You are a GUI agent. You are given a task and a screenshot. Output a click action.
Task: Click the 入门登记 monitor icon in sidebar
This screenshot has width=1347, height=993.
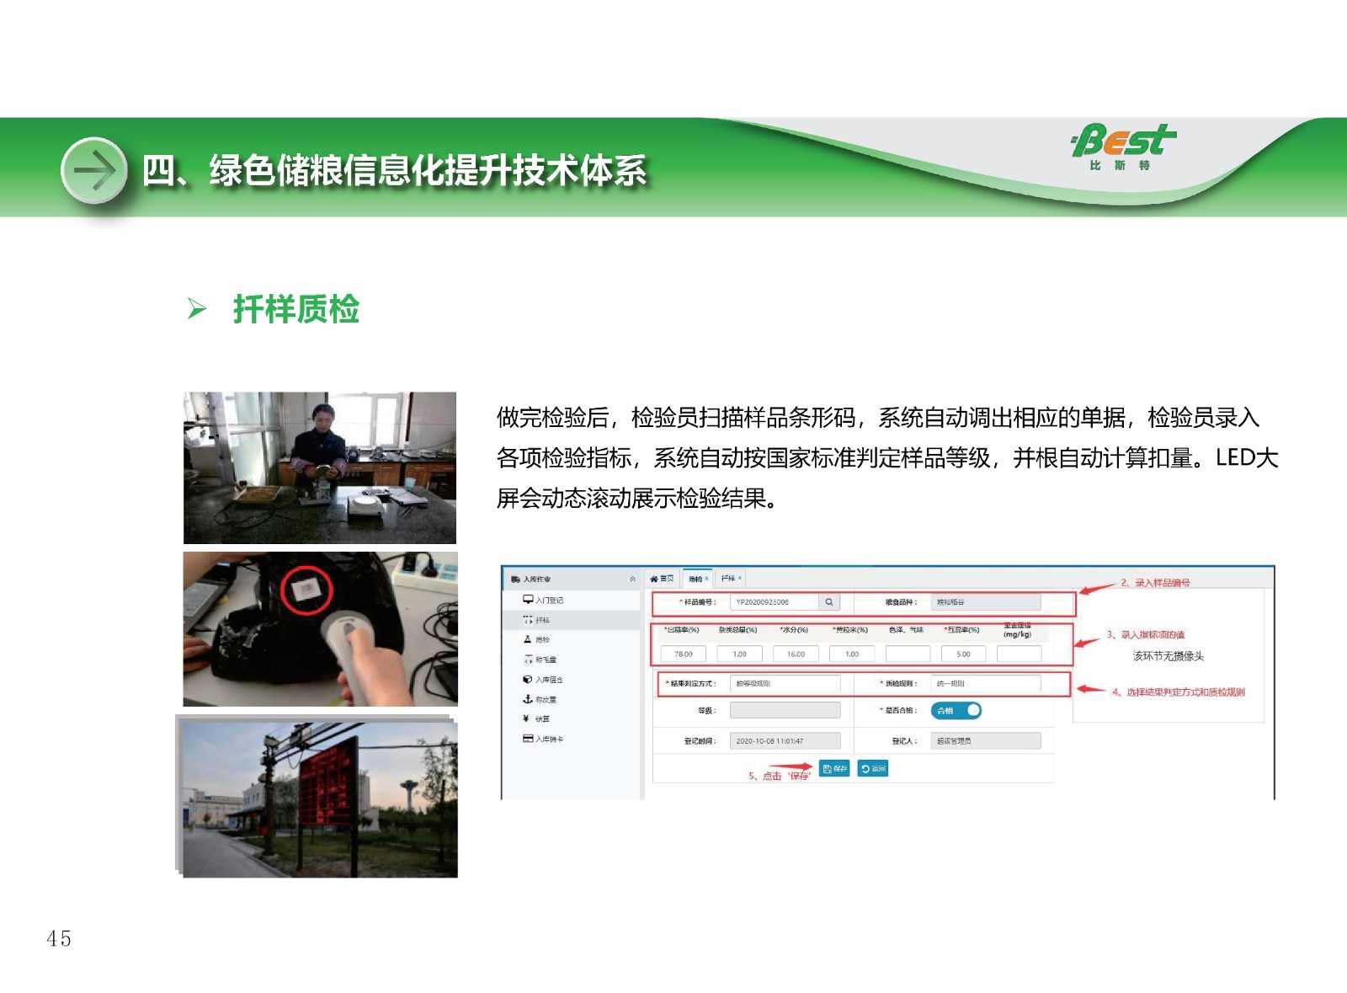coord(528,600)
